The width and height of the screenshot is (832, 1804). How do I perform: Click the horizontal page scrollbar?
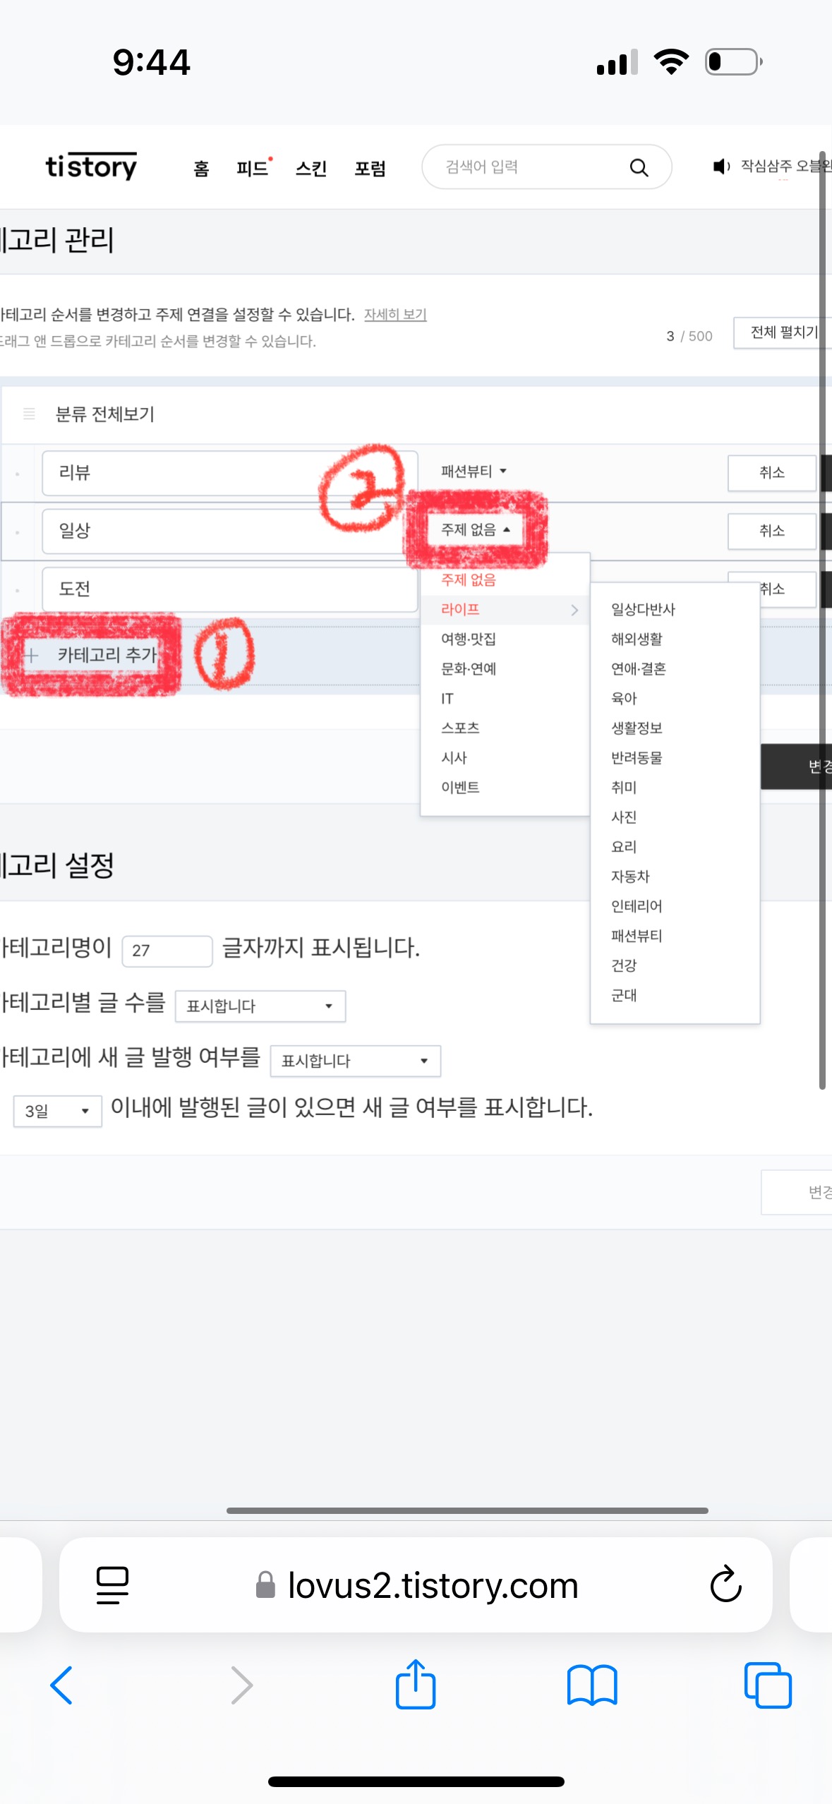[x=467, y=1510]
